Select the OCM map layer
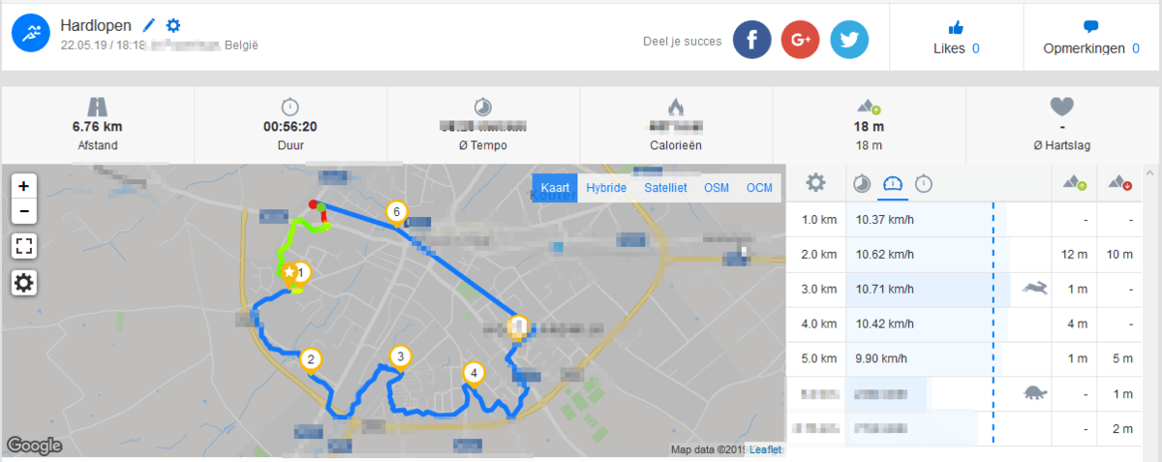This screenshot has width=1162, height=462. click(759, 188)
